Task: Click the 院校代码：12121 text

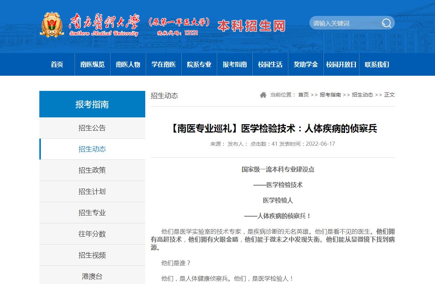Action: tap(178, 33)
